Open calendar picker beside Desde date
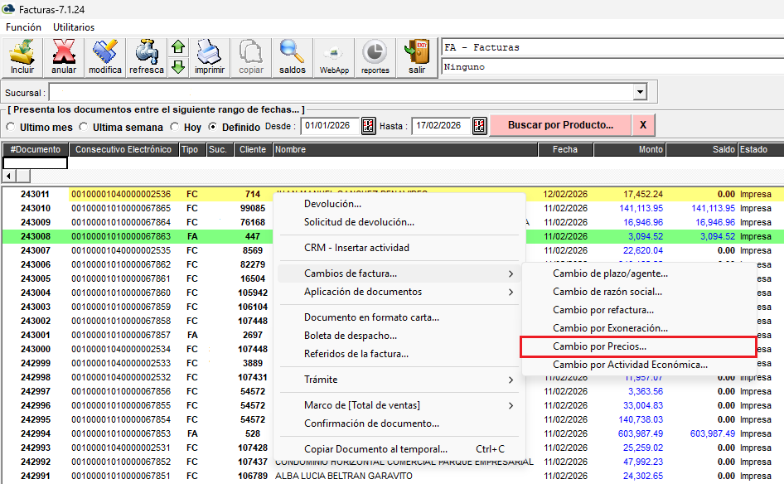Image resolution: width=784 pixels, height=484 pixels. 369,126
